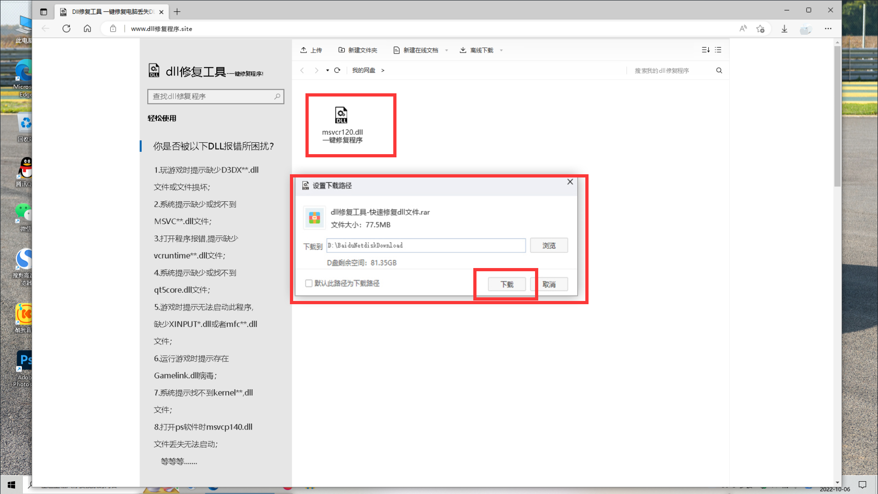Enable 默认此路径为下载路径 checkbox
Image resolution: width=878 pixels, height=494 pixels.
pyautogui.click(x=309, y=284)
